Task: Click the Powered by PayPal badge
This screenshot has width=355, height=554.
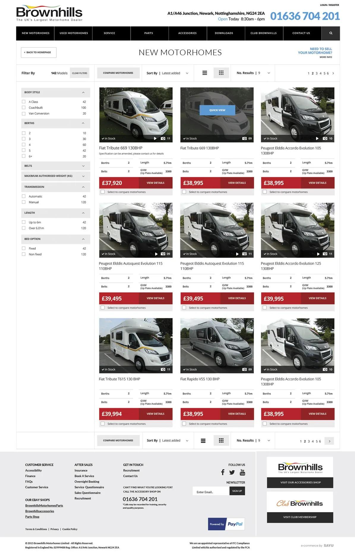Action: [x=226, y=524]
